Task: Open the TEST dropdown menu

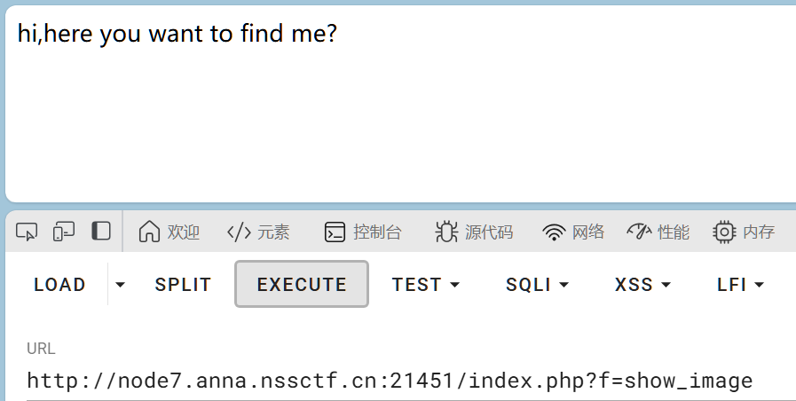Action: coord(426,285)
